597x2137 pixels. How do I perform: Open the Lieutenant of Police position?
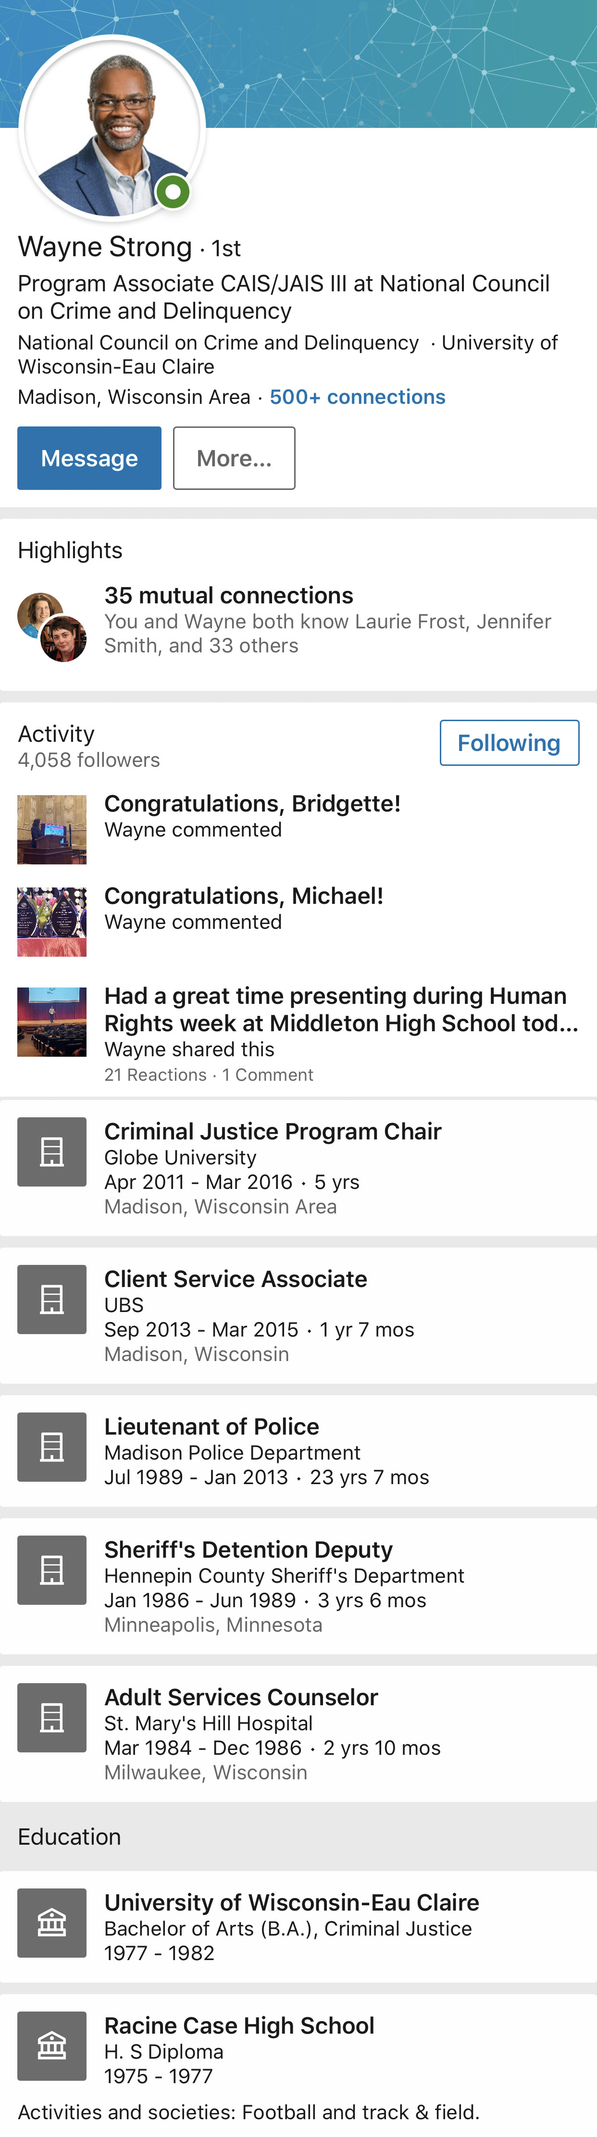point(298,1452)
